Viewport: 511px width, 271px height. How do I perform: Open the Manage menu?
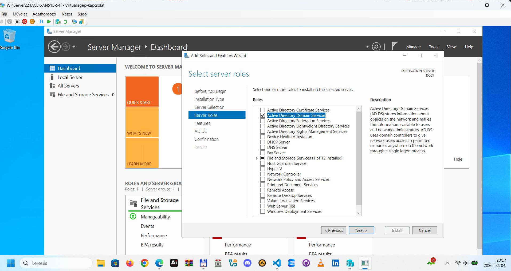413,47
